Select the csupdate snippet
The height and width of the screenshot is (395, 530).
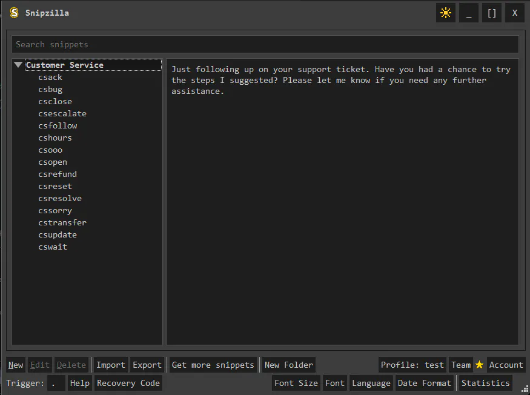point(58,234)
